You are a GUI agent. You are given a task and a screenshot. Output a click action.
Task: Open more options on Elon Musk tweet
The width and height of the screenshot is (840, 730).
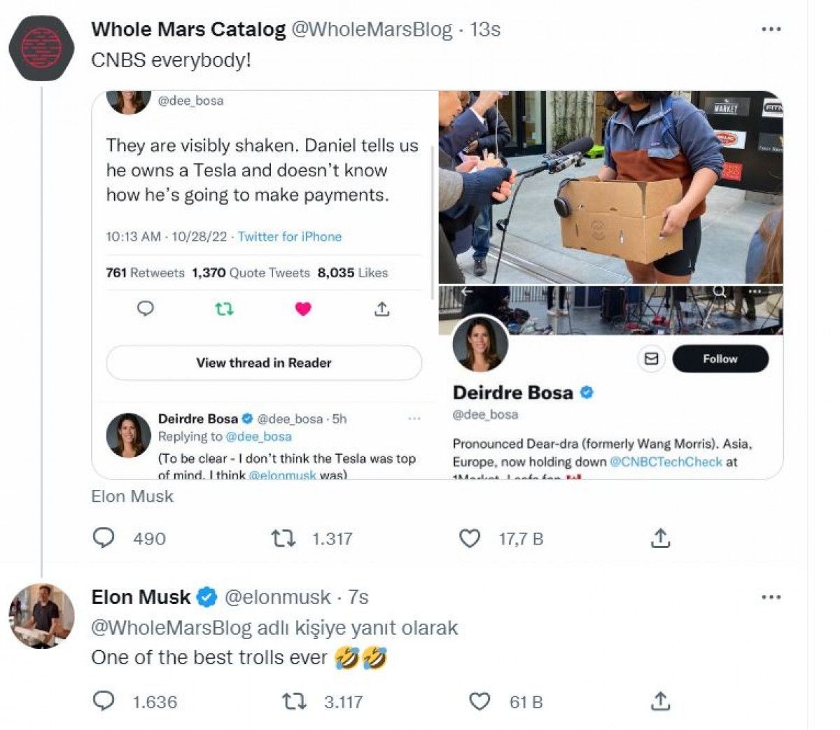click(x=771, y=597)
